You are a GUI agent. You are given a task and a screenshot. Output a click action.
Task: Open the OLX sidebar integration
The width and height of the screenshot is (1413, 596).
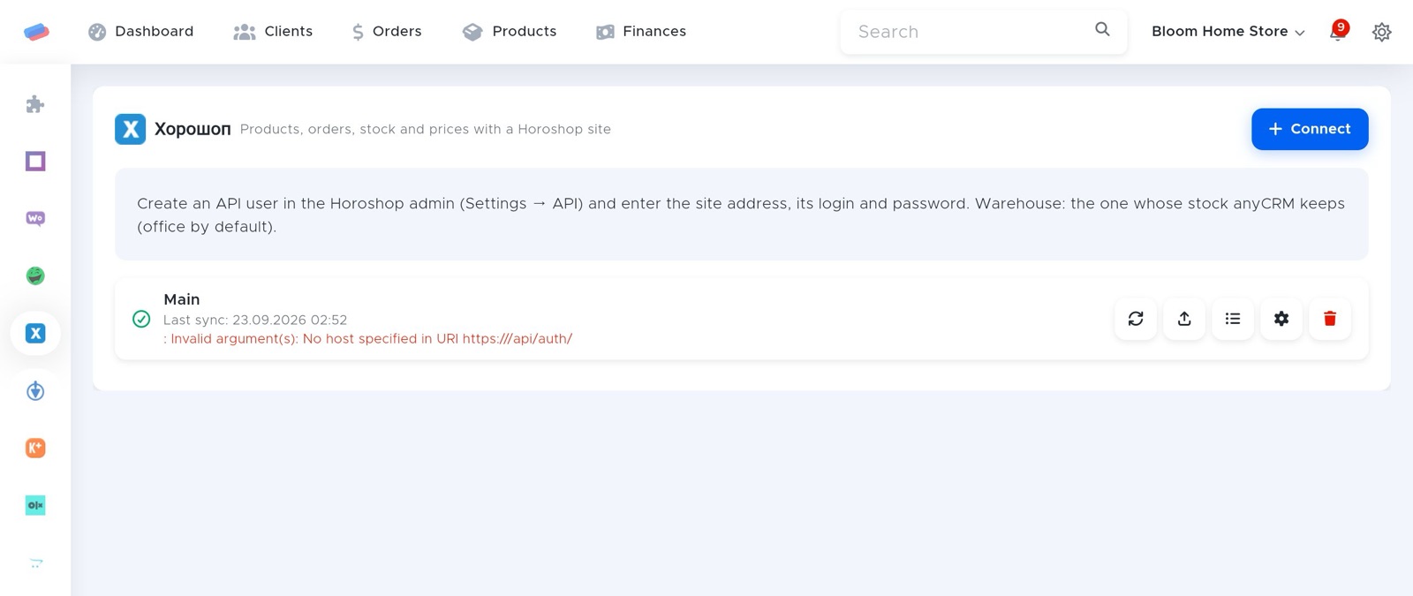[35, 505]
